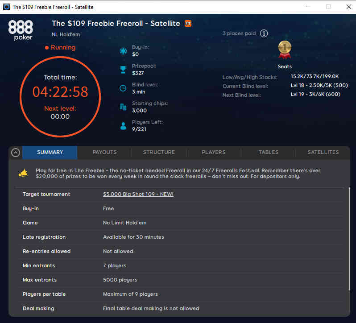
Task: Click the prizepool trophy icon
Action: [123, 70]
